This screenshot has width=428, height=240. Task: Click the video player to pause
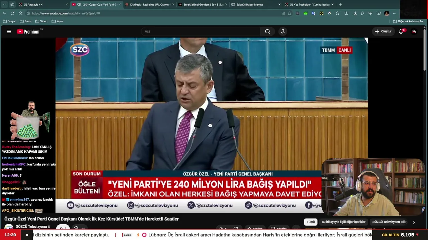pos(212,125)
